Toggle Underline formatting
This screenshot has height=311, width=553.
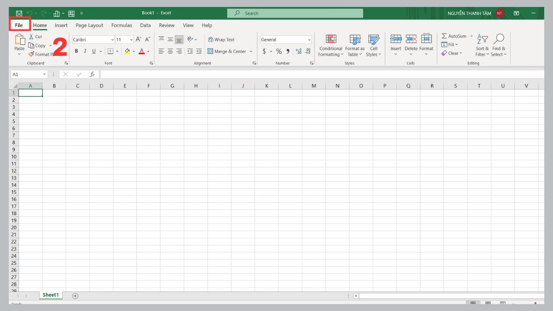click(x=94, y=51)
